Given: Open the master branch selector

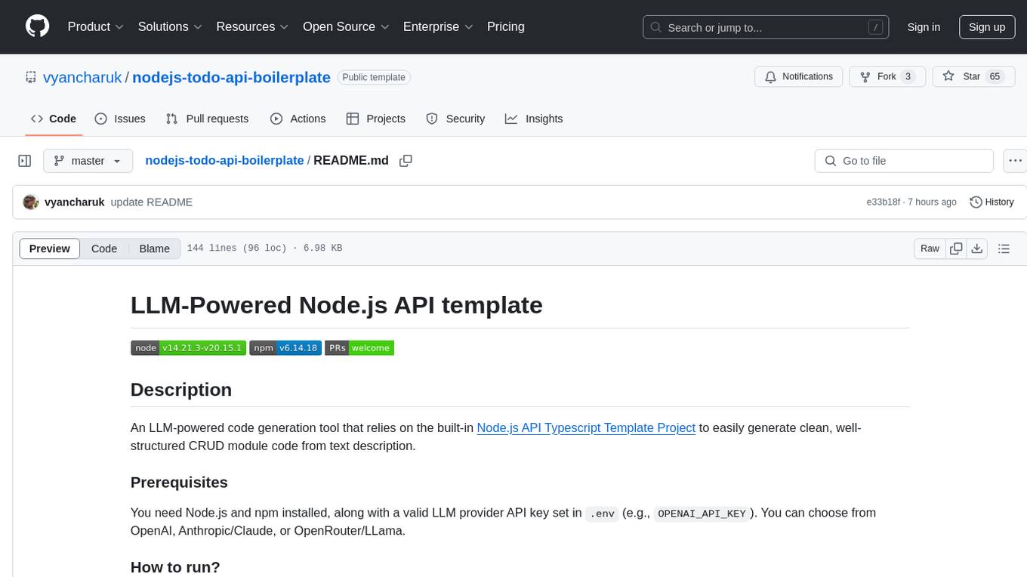Looking at the screenshot, I should [88, 161].
